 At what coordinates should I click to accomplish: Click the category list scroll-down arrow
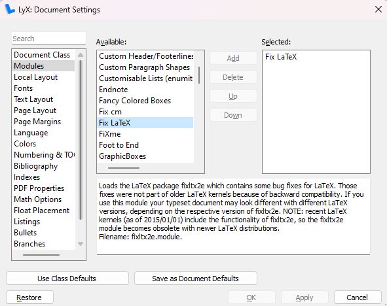coord(81,244)
